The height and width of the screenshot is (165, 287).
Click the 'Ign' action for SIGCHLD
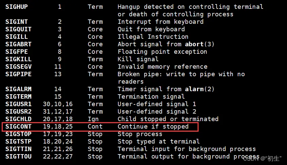click(93, 119)
